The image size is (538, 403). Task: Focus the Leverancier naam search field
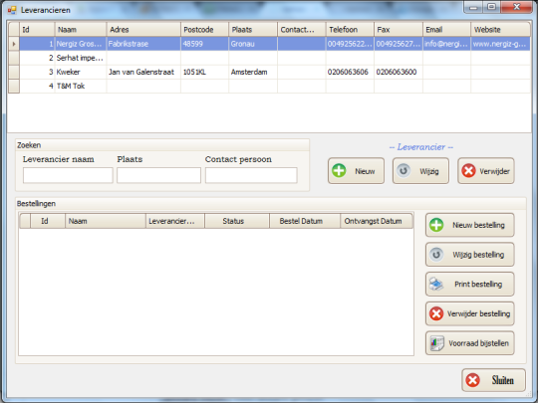68,175
